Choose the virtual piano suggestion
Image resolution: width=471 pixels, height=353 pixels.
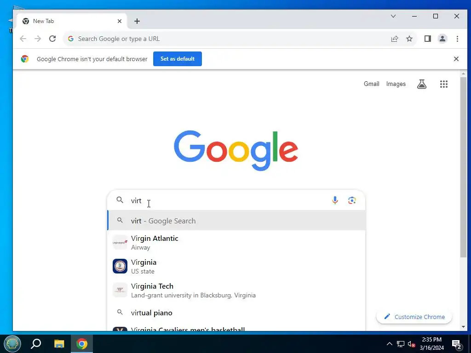point(236,313)
